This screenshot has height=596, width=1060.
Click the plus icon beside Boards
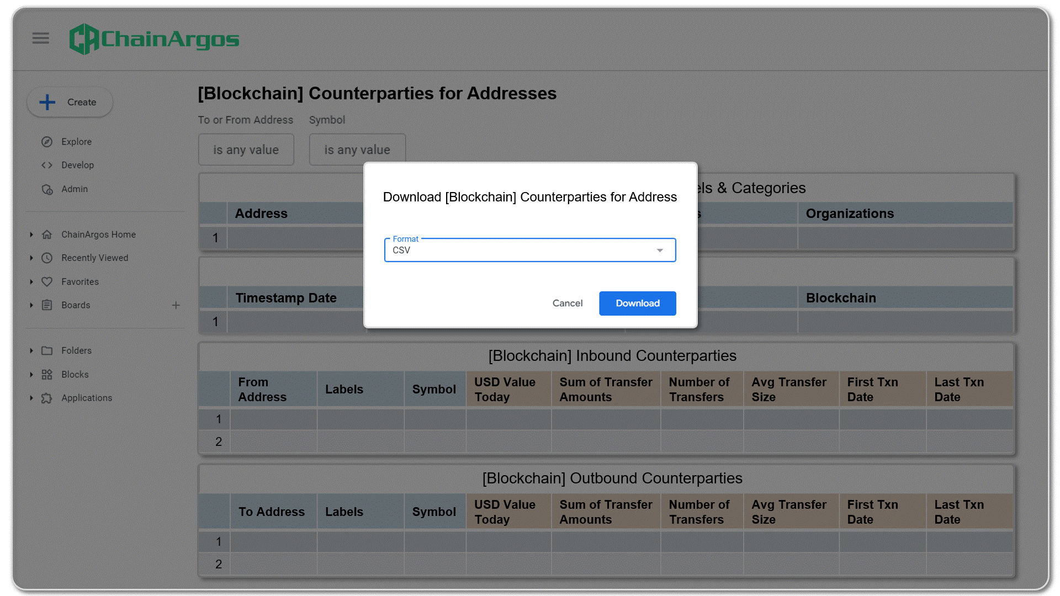point(176,305)
